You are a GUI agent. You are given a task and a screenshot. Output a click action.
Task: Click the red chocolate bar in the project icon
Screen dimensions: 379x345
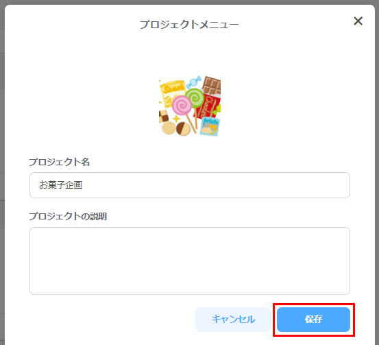(x=208, y=106)
